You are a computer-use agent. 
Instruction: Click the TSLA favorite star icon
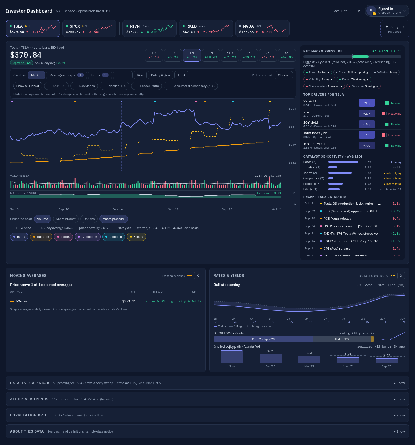pos(26,26)
